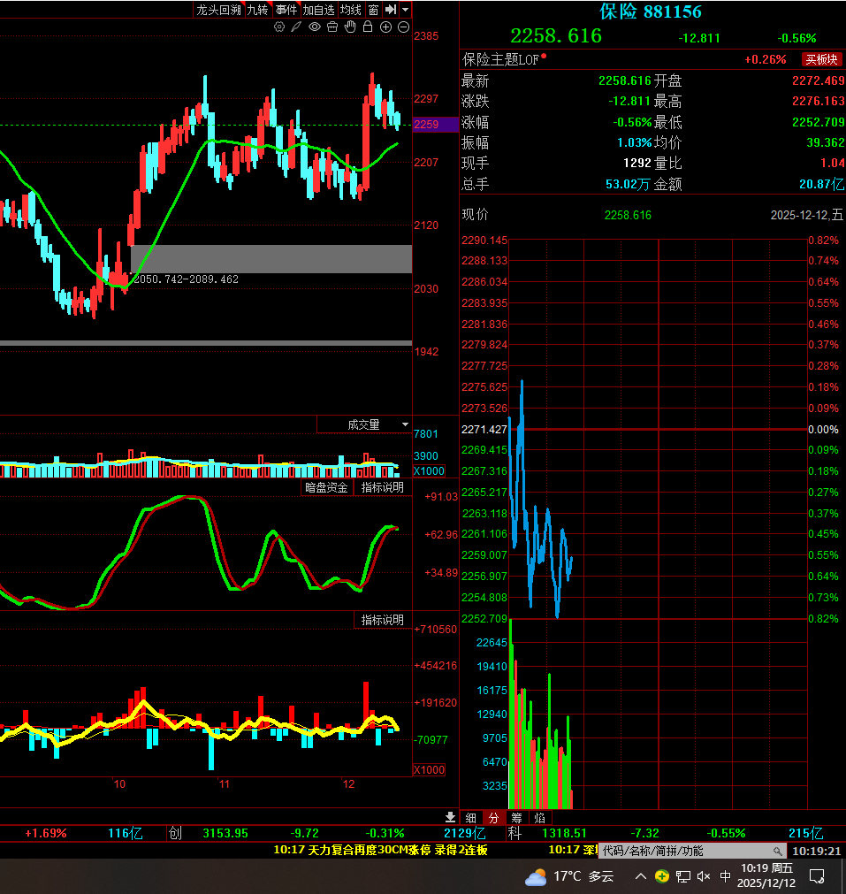Toggle the chart lock icon
The width and height of the screenshot is (846, 894).
pos(368,27)
